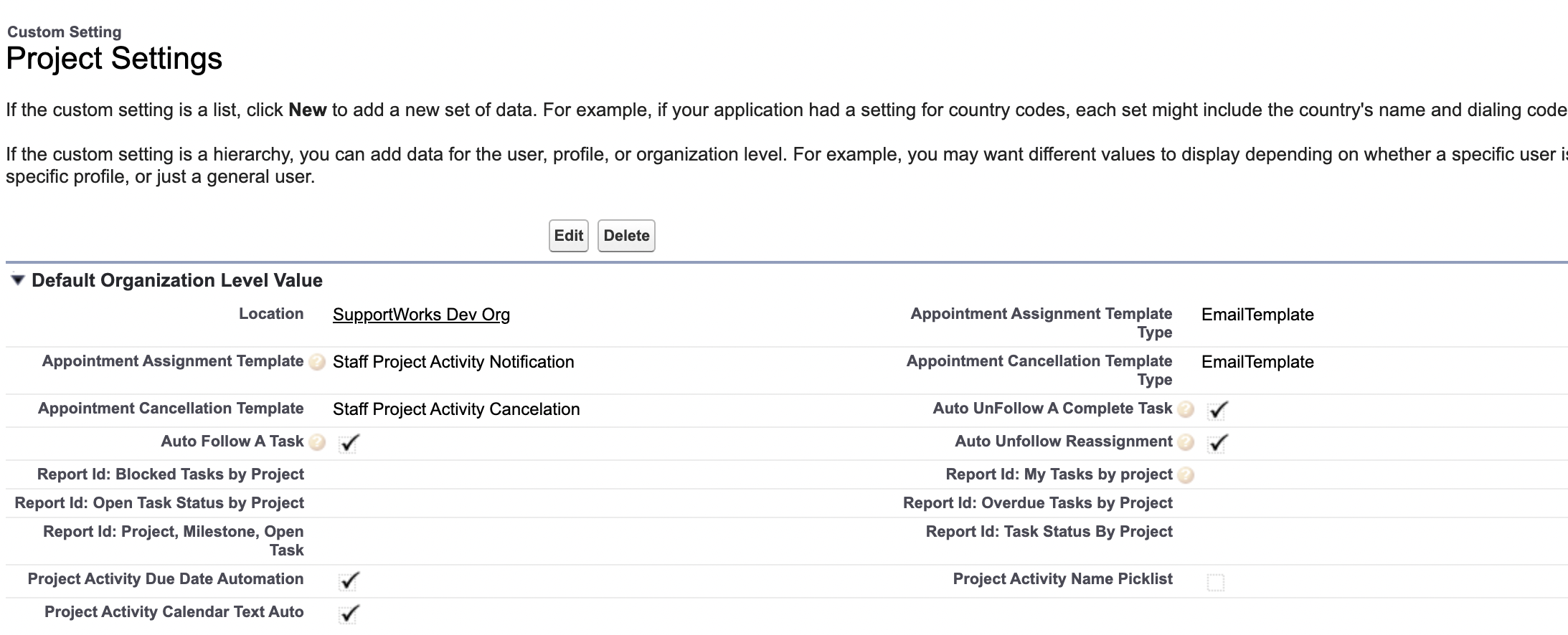Click the Edit button
1568x635 pixels.
pos(569,236)
